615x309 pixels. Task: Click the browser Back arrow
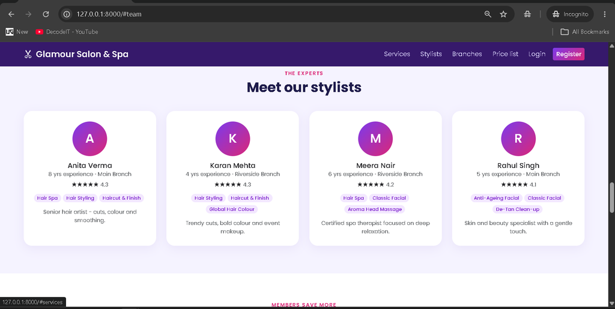click(11, 14)
